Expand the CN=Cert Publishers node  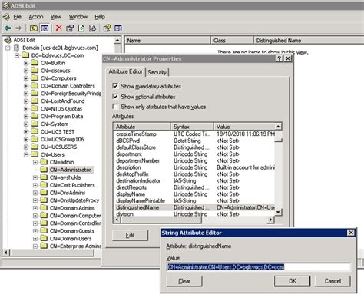35,185
